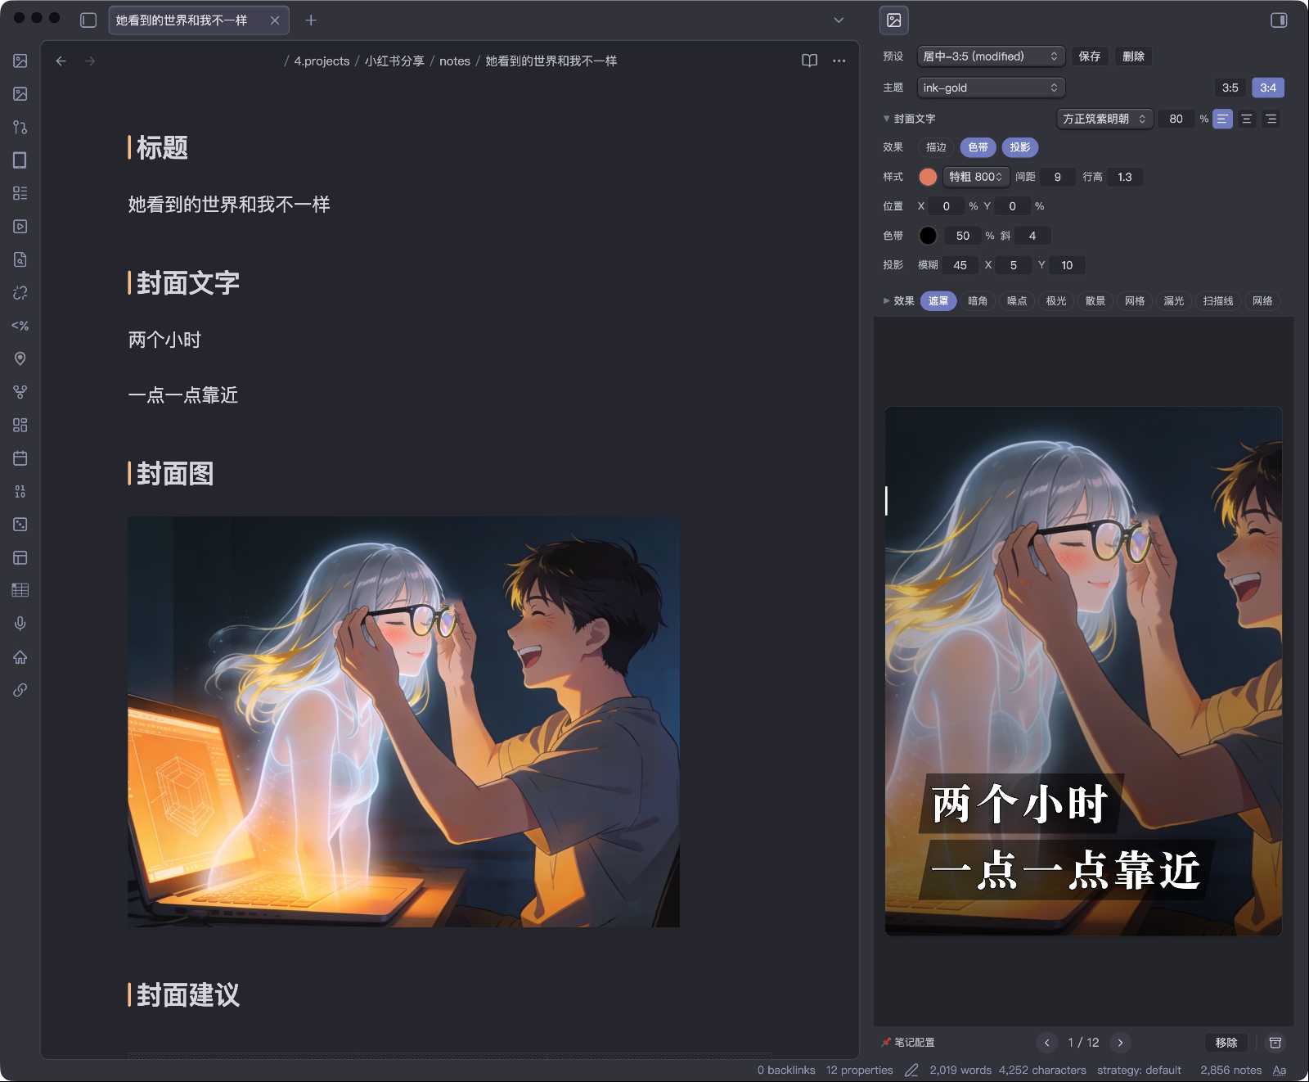Open the black 色带 color swatch
This screenshot has width=1309, height=1082.
tap(928, 236)
